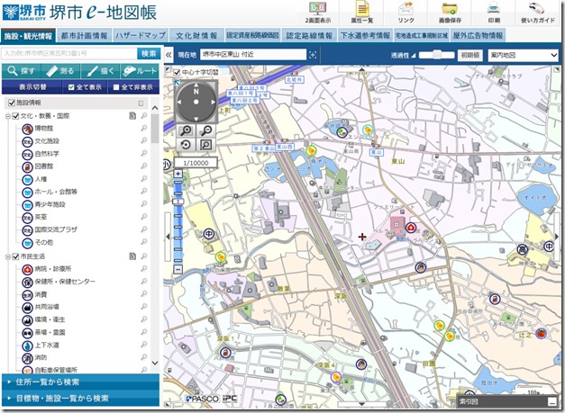The image size is (565, 413).
Task: Toggle the 文化・教養・国際 checkbox
Action: [15, 116]
